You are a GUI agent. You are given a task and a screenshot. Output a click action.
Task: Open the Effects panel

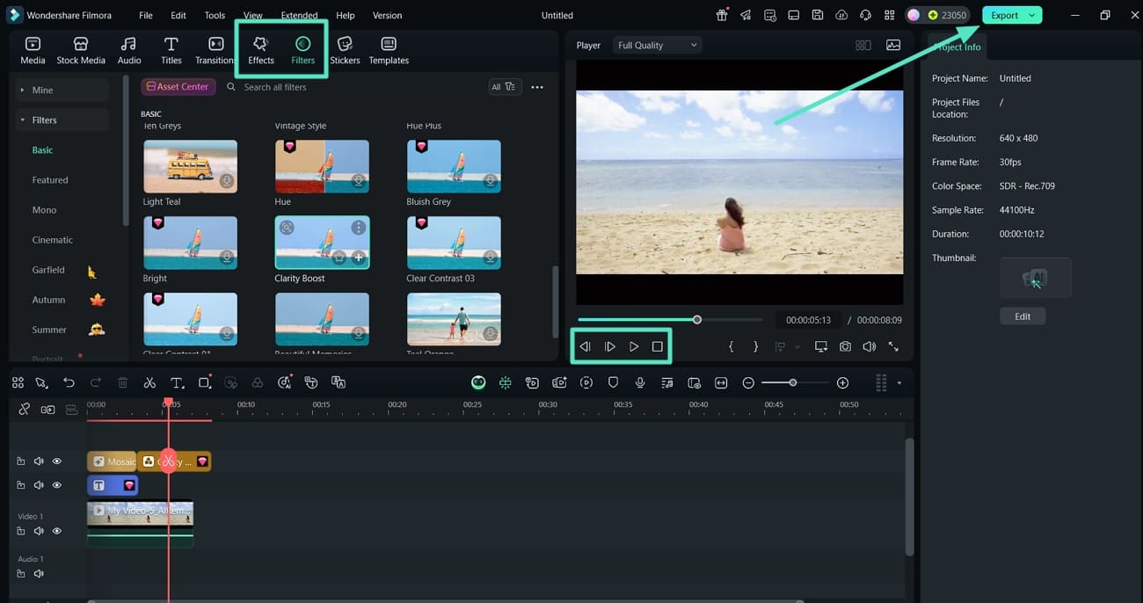click(261, 50)
